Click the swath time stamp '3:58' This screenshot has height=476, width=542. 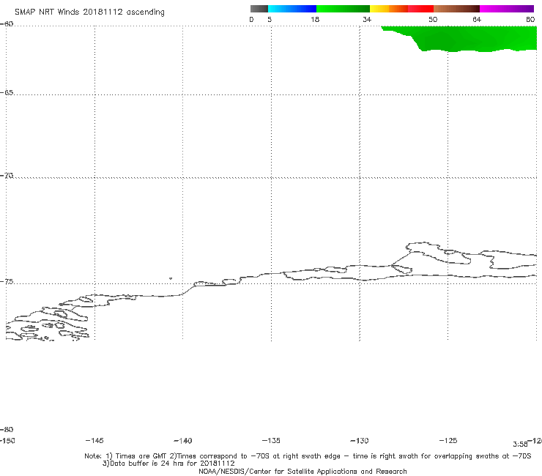(520, 445)
